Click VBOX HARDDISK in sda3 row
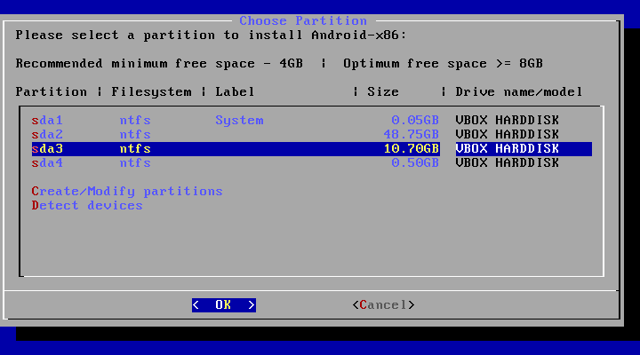 click(508, 149)
